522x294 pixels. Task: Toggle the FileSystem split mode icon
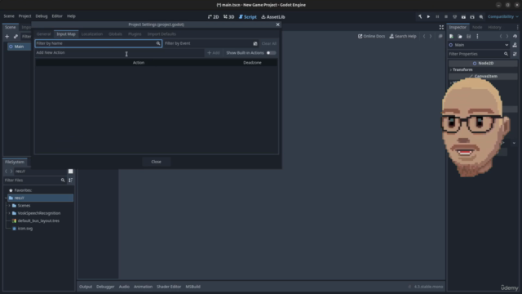pos(71,171)
